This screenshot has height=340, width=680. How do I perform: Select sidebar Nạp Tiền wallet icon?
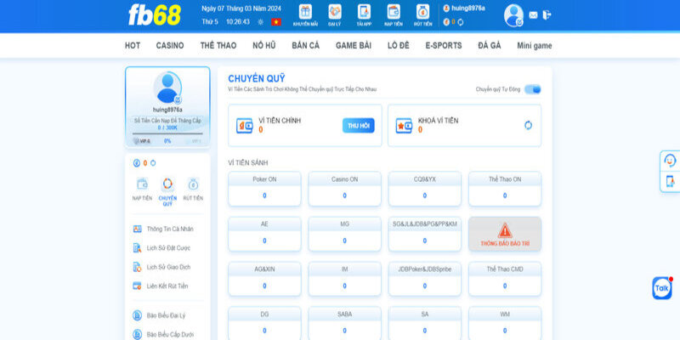coord(142,184)
